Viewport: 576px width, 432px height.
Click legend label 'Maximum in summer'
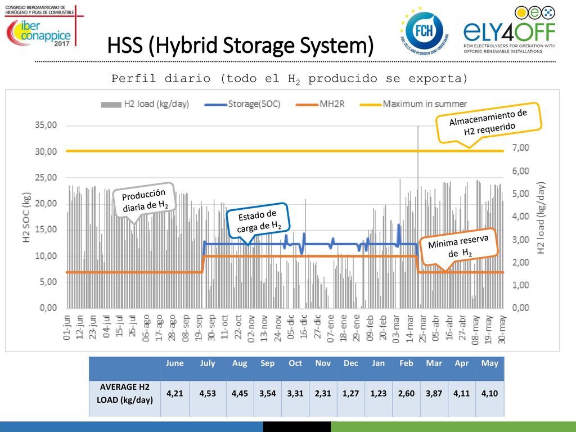point(425,104)
